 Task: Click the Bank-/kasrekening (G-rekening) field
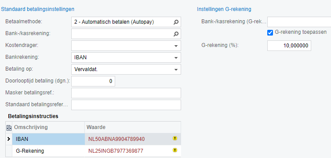pyautogui.click(x=299, y=22)
